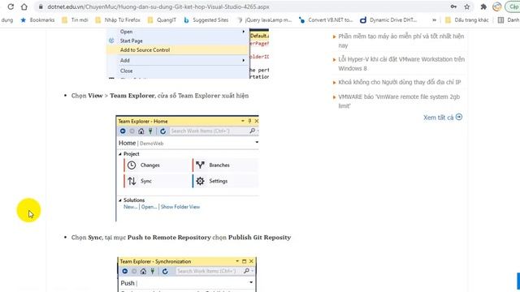The image size is (520, 292).
Task: Open the QuangIT bookmarks folder
Action: 162,19
